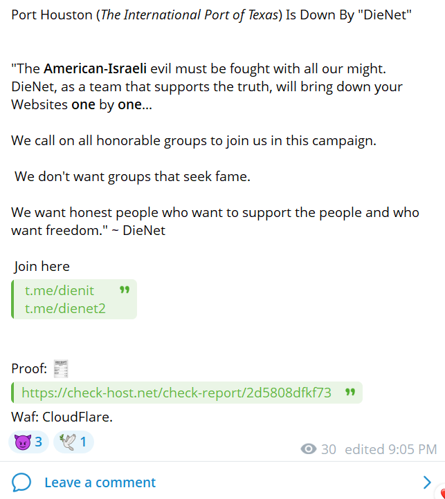445x499 pixels.
Task: Open the check-host.net check-report link
Action: click(x=176, y=393)
